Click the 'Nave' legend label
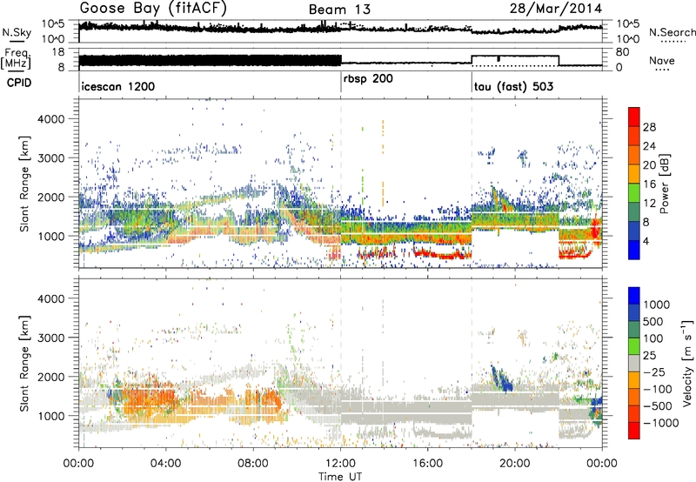The image size is (696, 482). (x=662, y=60)
